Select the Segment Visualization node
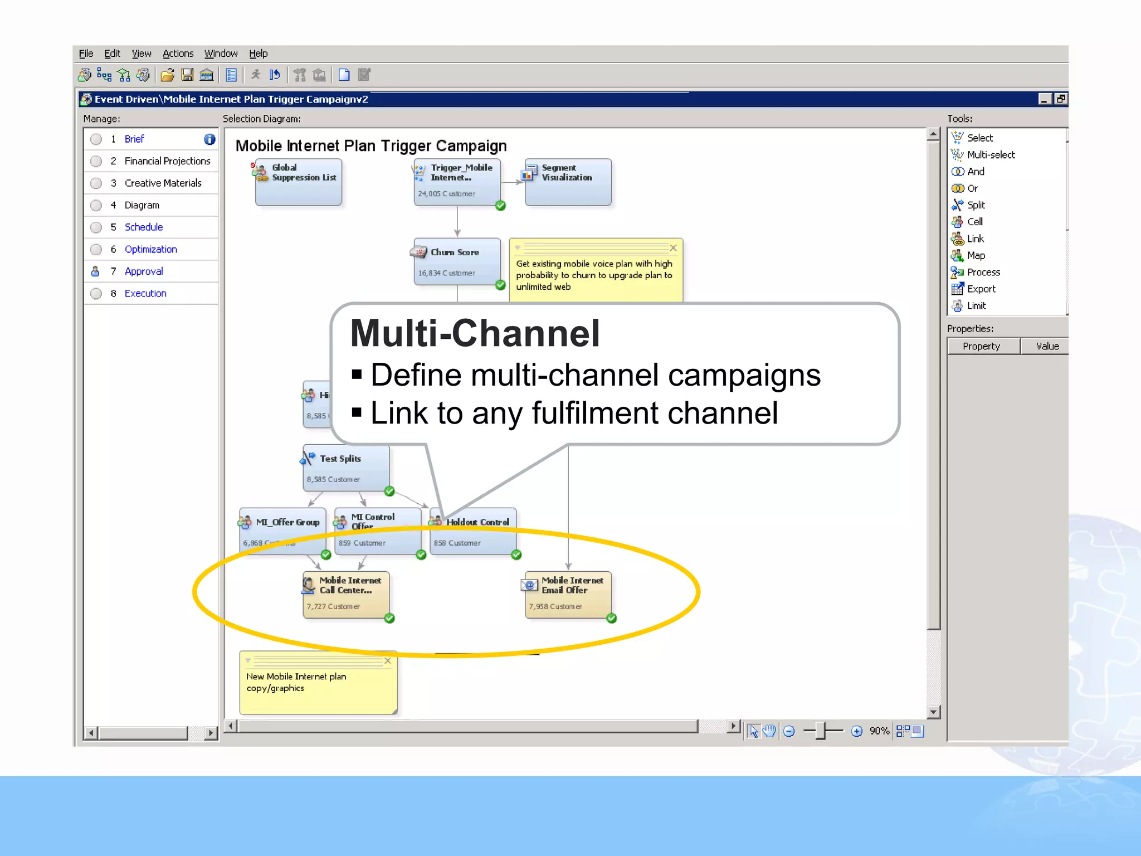1141x856 pixels. tap(568, 182)
